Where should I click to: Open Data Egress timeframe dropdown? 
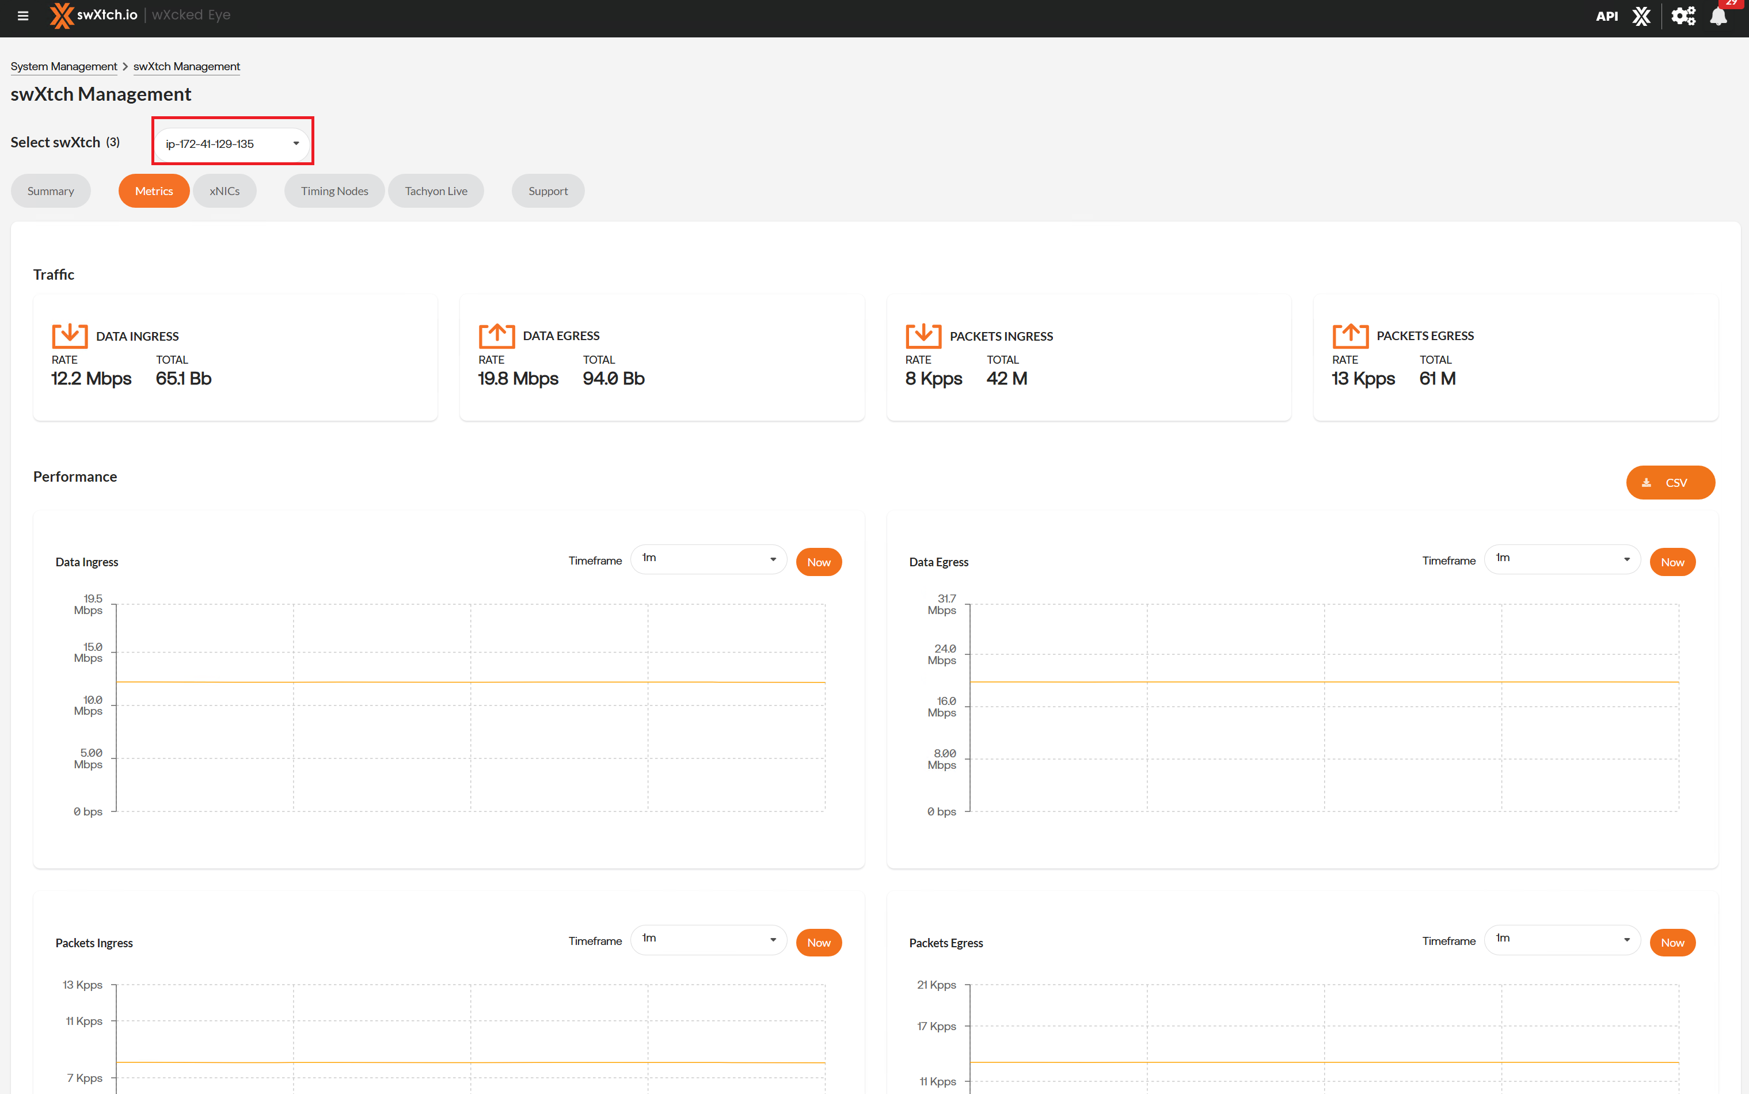click(1561, 559)
